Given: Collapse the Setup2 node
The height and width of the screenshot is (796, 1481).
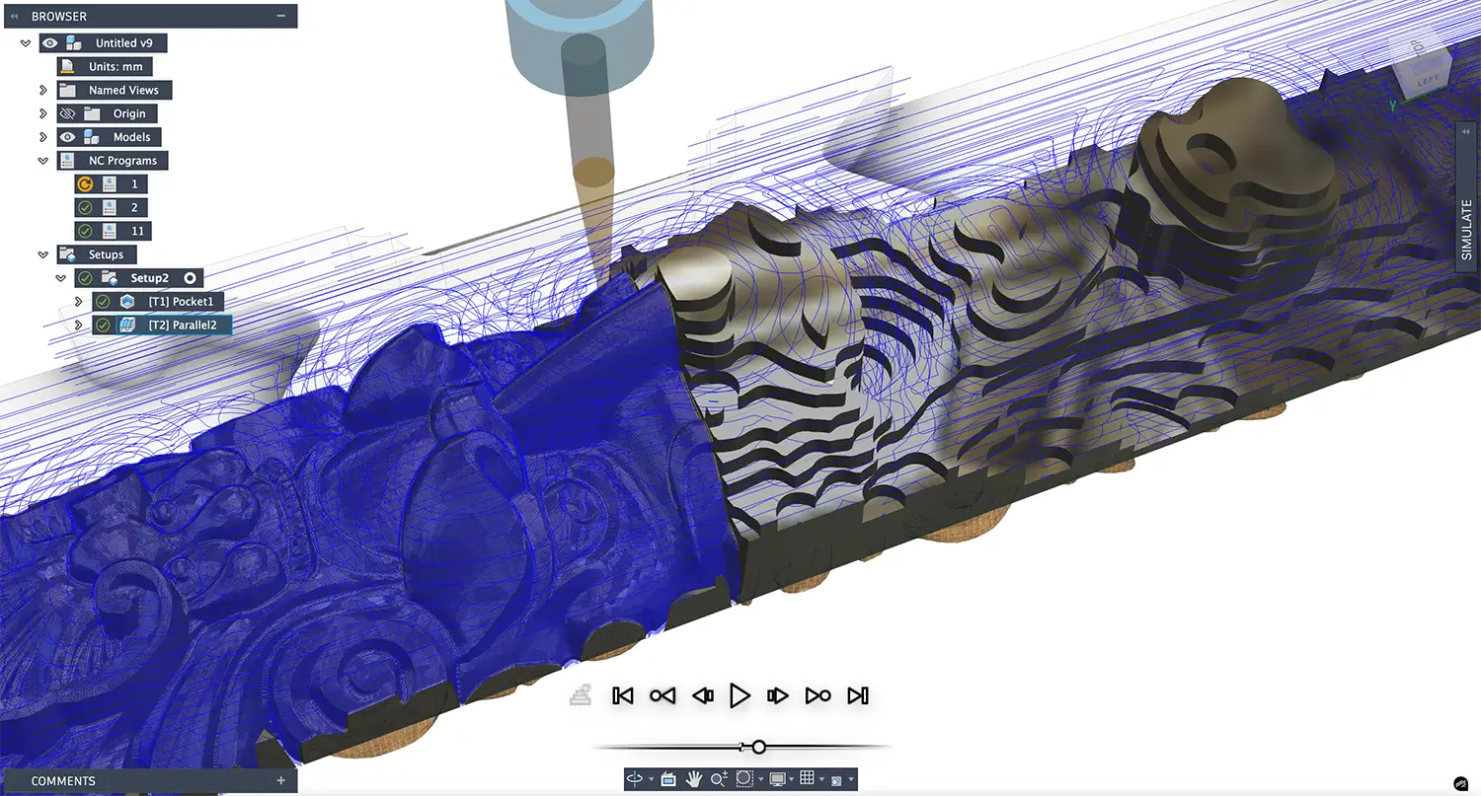Looking at the screenshot, I should point(60,278).
